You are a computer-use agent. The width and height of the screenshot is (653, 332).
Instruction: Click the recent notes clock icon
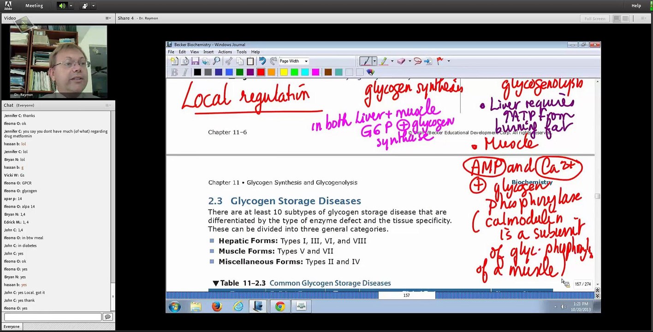(x=184, y=61)
